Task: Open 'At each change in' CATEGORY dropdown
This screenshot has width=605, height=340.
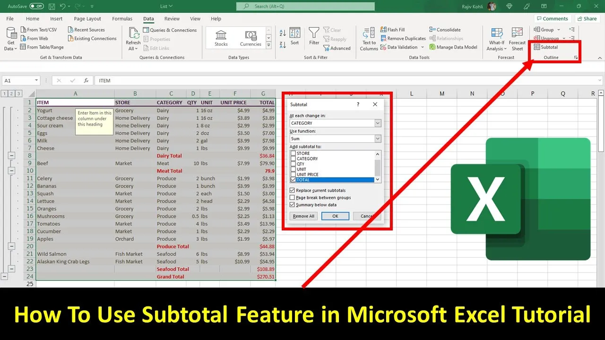Action: 378,123
